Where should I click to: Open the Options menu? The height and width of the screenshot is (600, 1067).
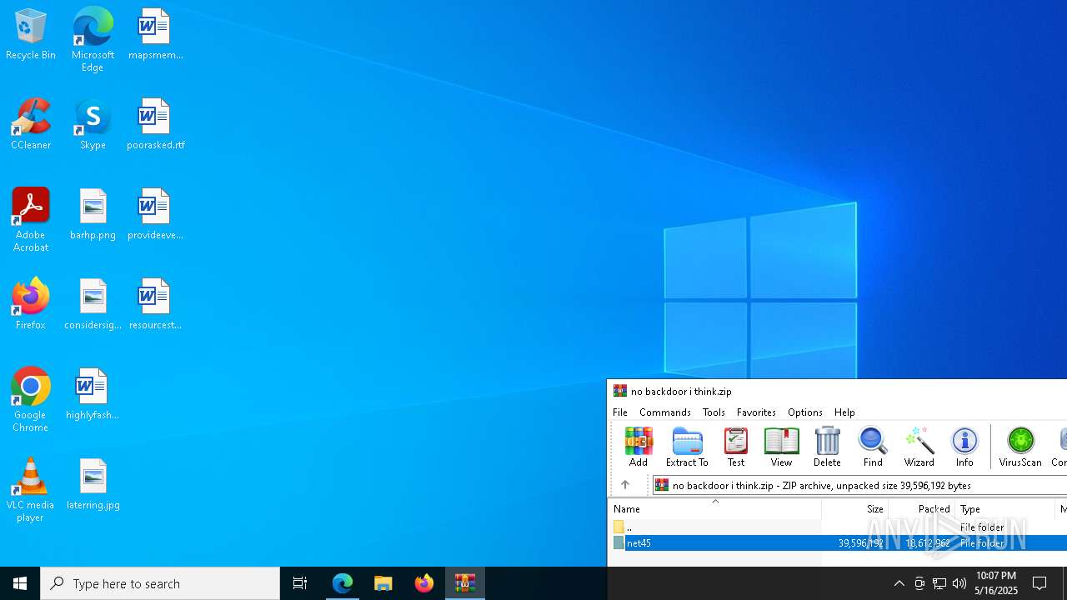point(805,412)
